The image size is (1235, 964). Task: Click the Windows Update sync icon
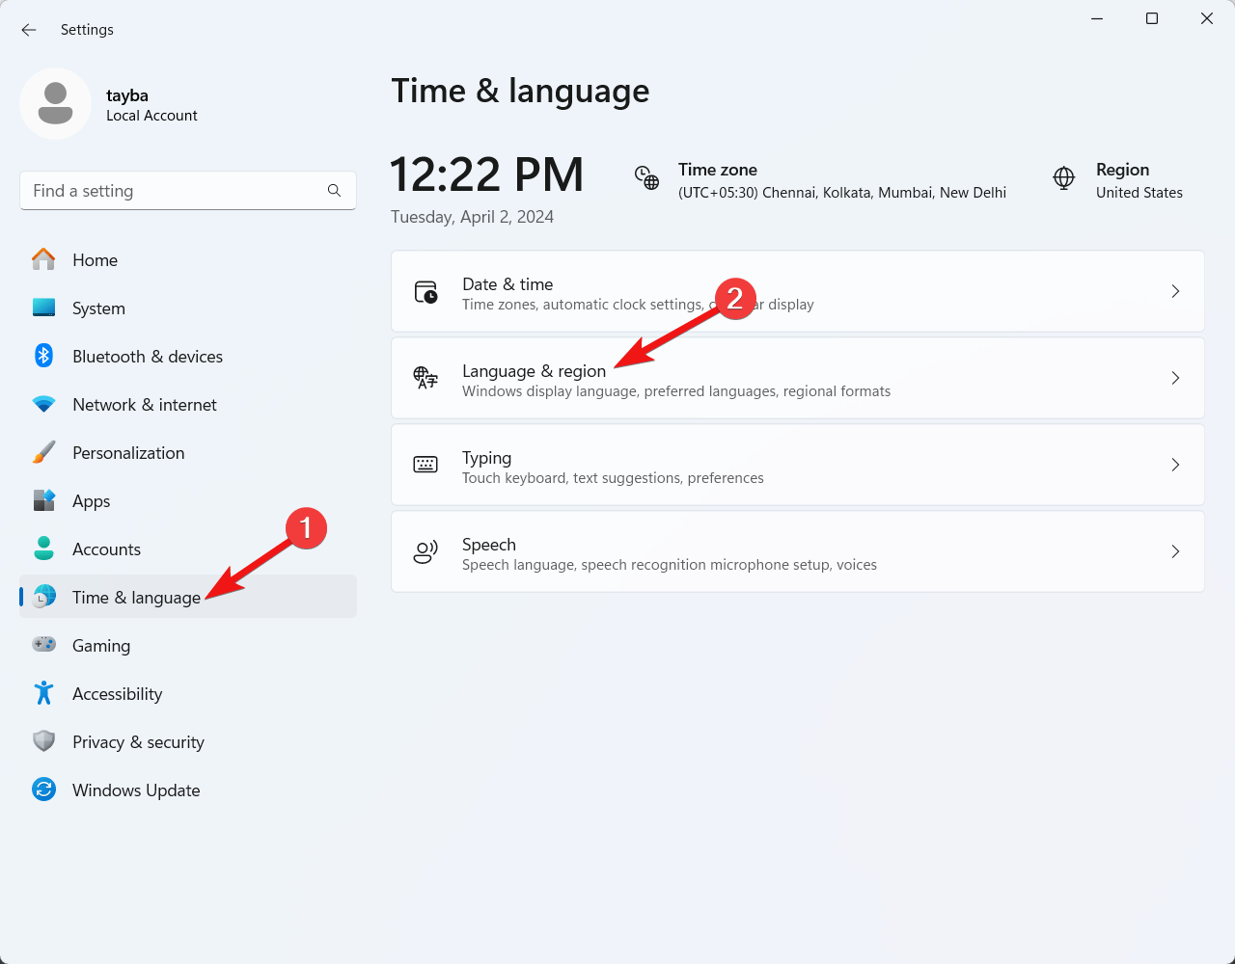pyautogui.click(x=43, y=790)
